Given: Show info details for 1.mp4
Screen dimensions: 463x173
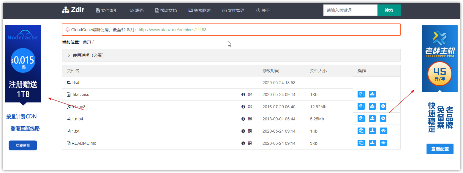Looking at the screenshot, I should [243, 119].
